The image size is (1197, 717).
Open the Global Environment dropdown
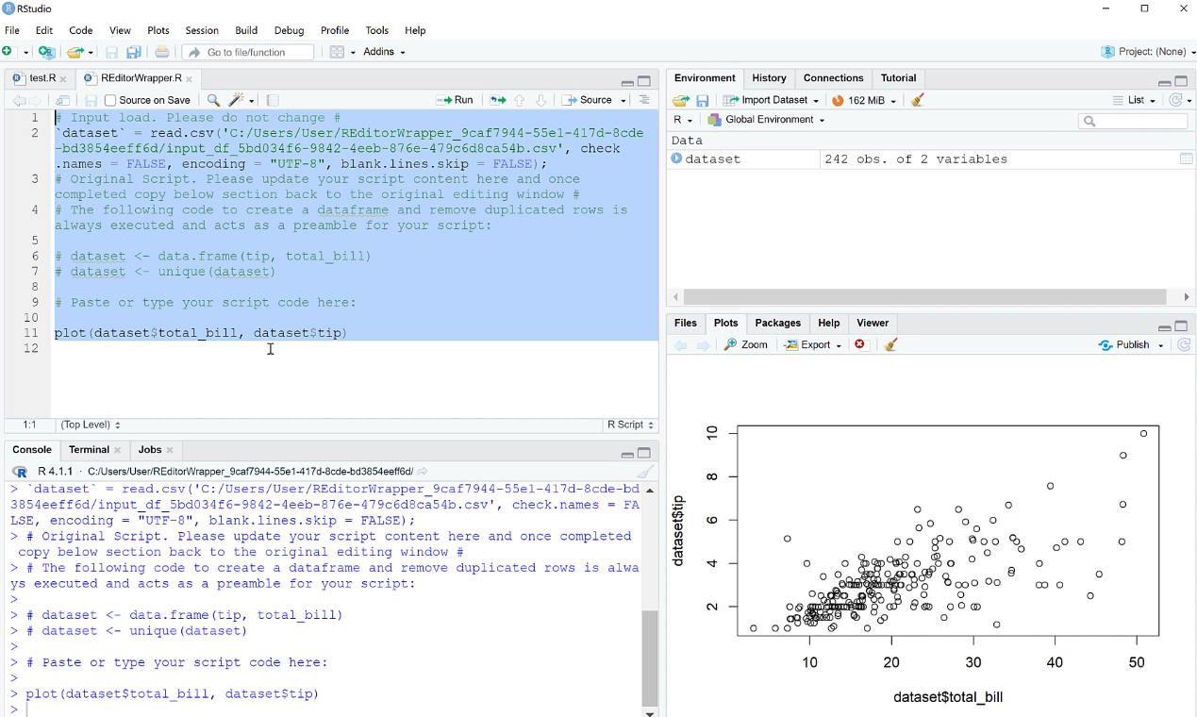point(766,120)
